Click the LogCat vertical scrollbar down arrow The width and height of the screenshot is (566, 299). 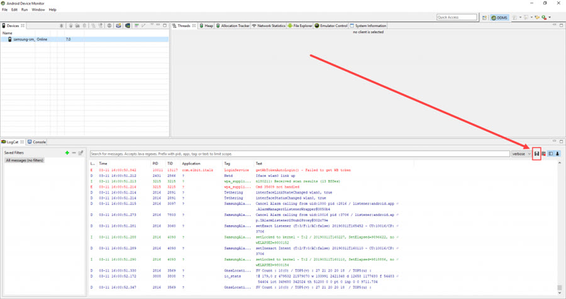click(x=559, y=293)
